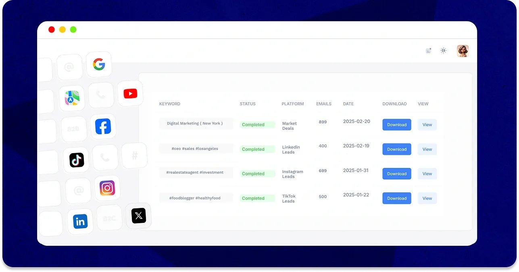
Task: Open the user profile avatar
Action: tap(463, 51)
